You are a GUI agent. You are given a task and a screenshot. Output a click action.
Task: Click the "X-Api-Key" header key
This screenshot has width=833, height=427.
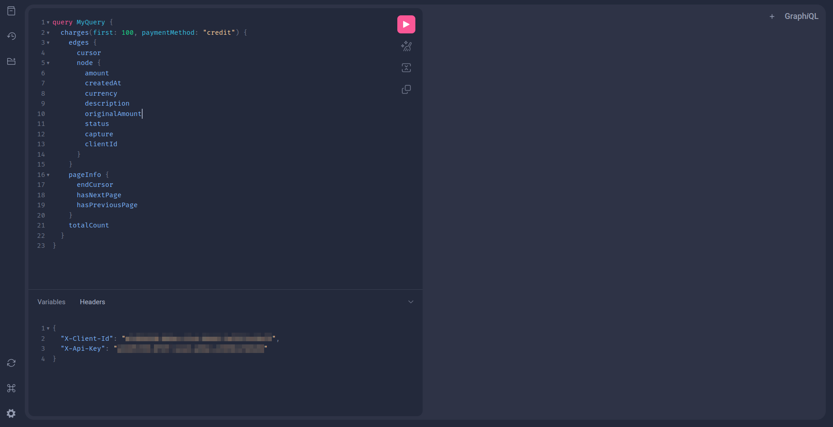pos(83,348)
